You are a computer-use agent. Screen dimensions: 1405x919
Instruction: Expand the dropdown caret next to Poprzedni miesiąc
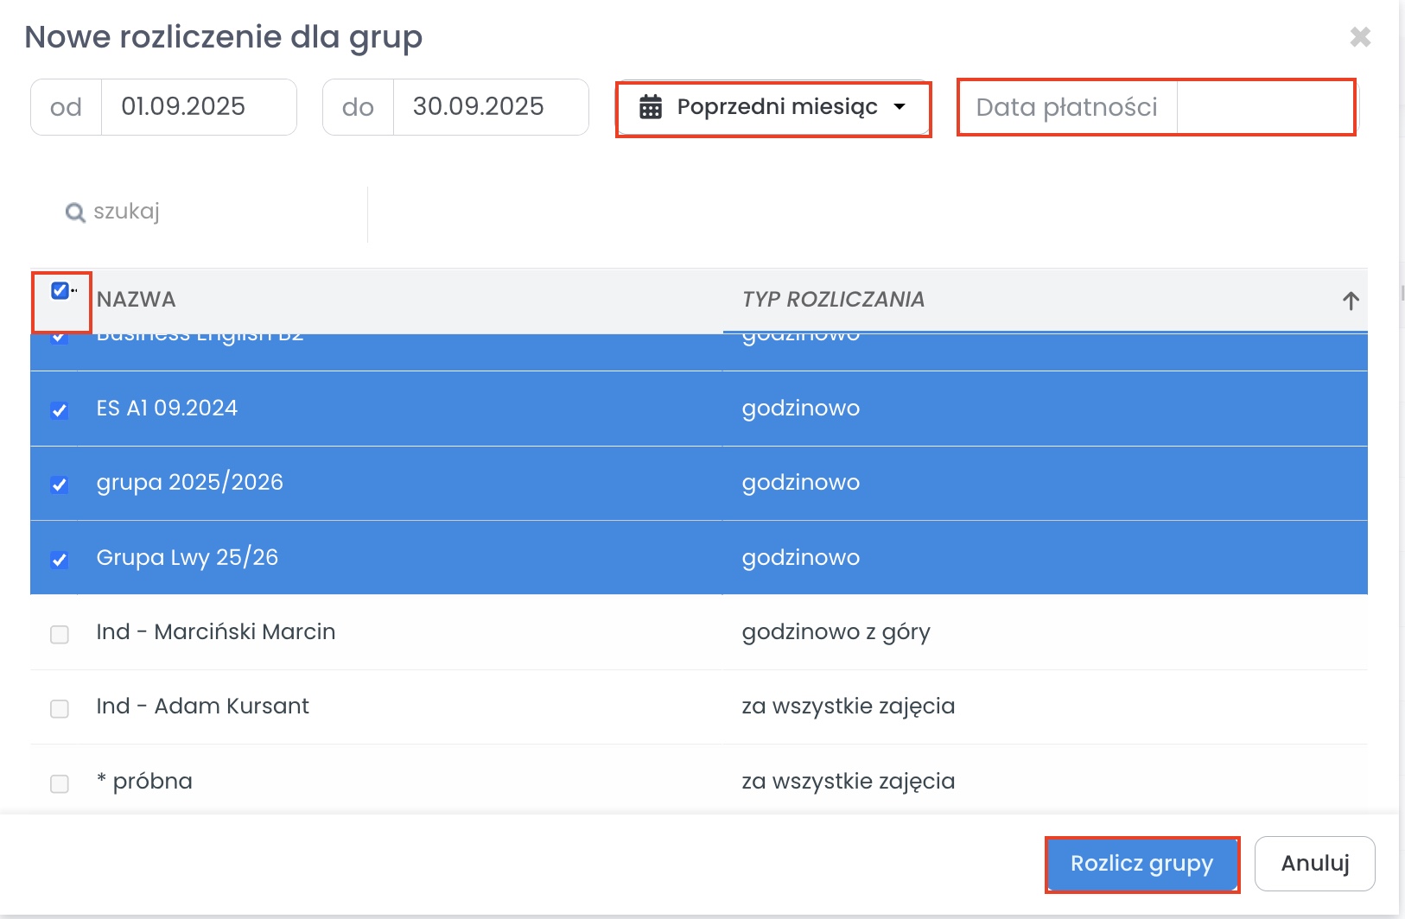tap(900, 107)
